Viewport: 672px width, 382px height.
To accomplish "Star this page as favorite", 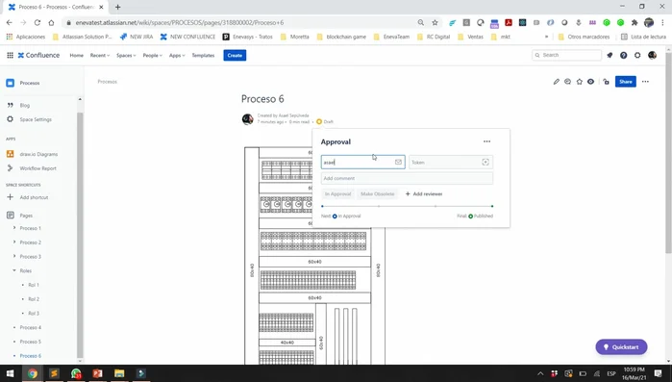I will [580, 82].
